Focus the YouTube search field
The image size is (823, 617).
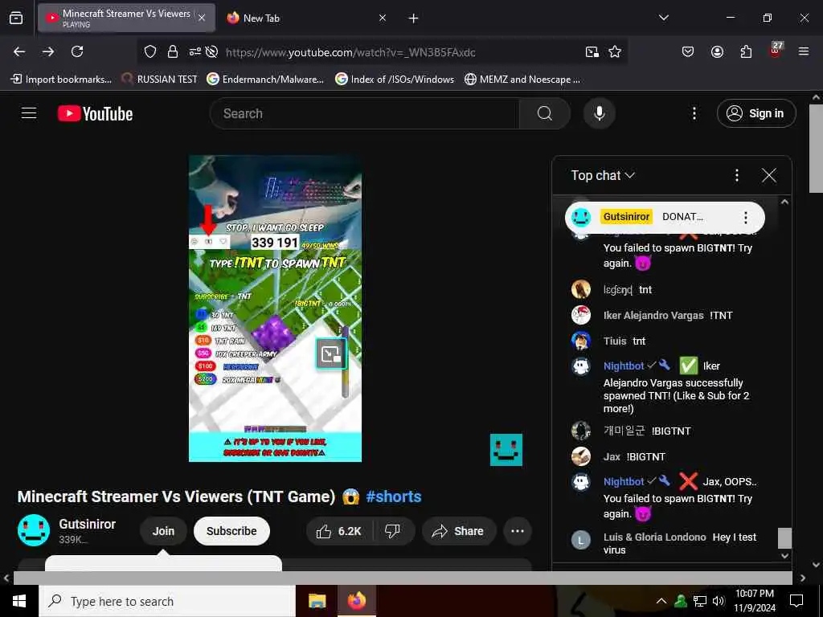click(x=366, y=113)
